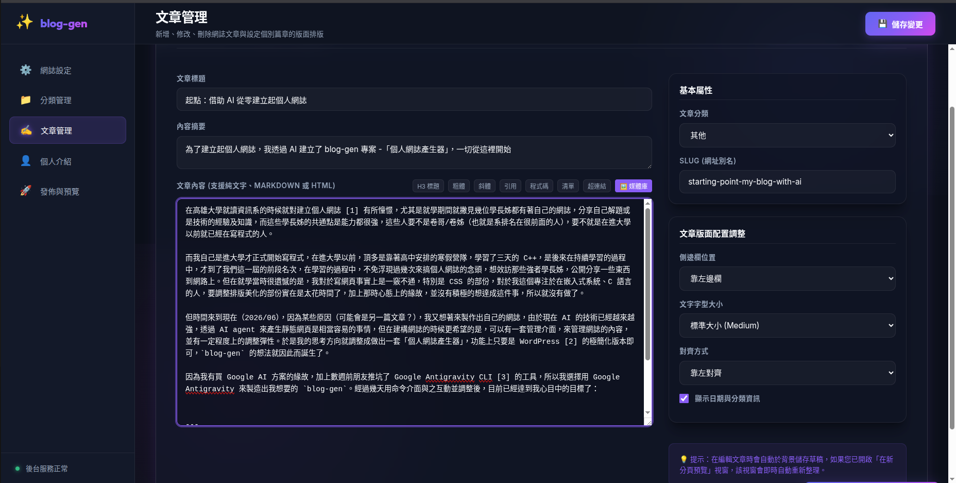956x483 pixels.
Task: Open the 發佈與預覽 section
Action: click(x=67, y=191)
